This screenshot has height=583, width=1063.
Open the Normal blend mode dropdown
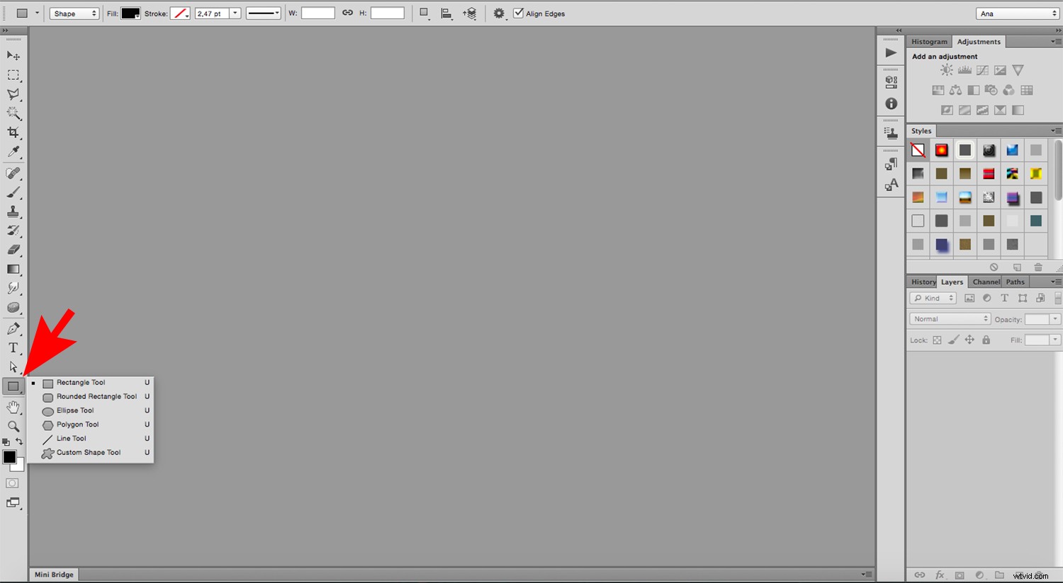tap(949, 318)
